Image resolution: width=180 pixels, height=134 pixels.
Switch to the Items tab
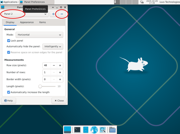[x=42, y=22]
